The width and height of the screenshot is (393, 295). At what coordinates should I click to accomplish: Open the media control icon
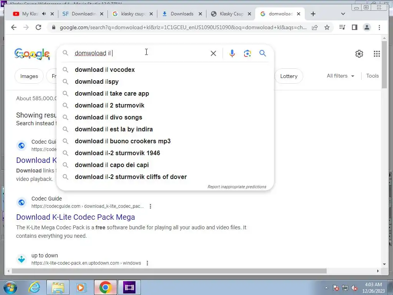coord(342,27)
